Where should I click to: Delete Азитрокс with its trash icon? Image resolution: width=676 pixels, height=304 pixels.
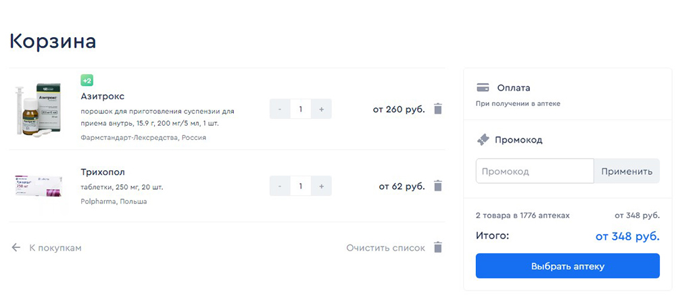tap(437, 109)
